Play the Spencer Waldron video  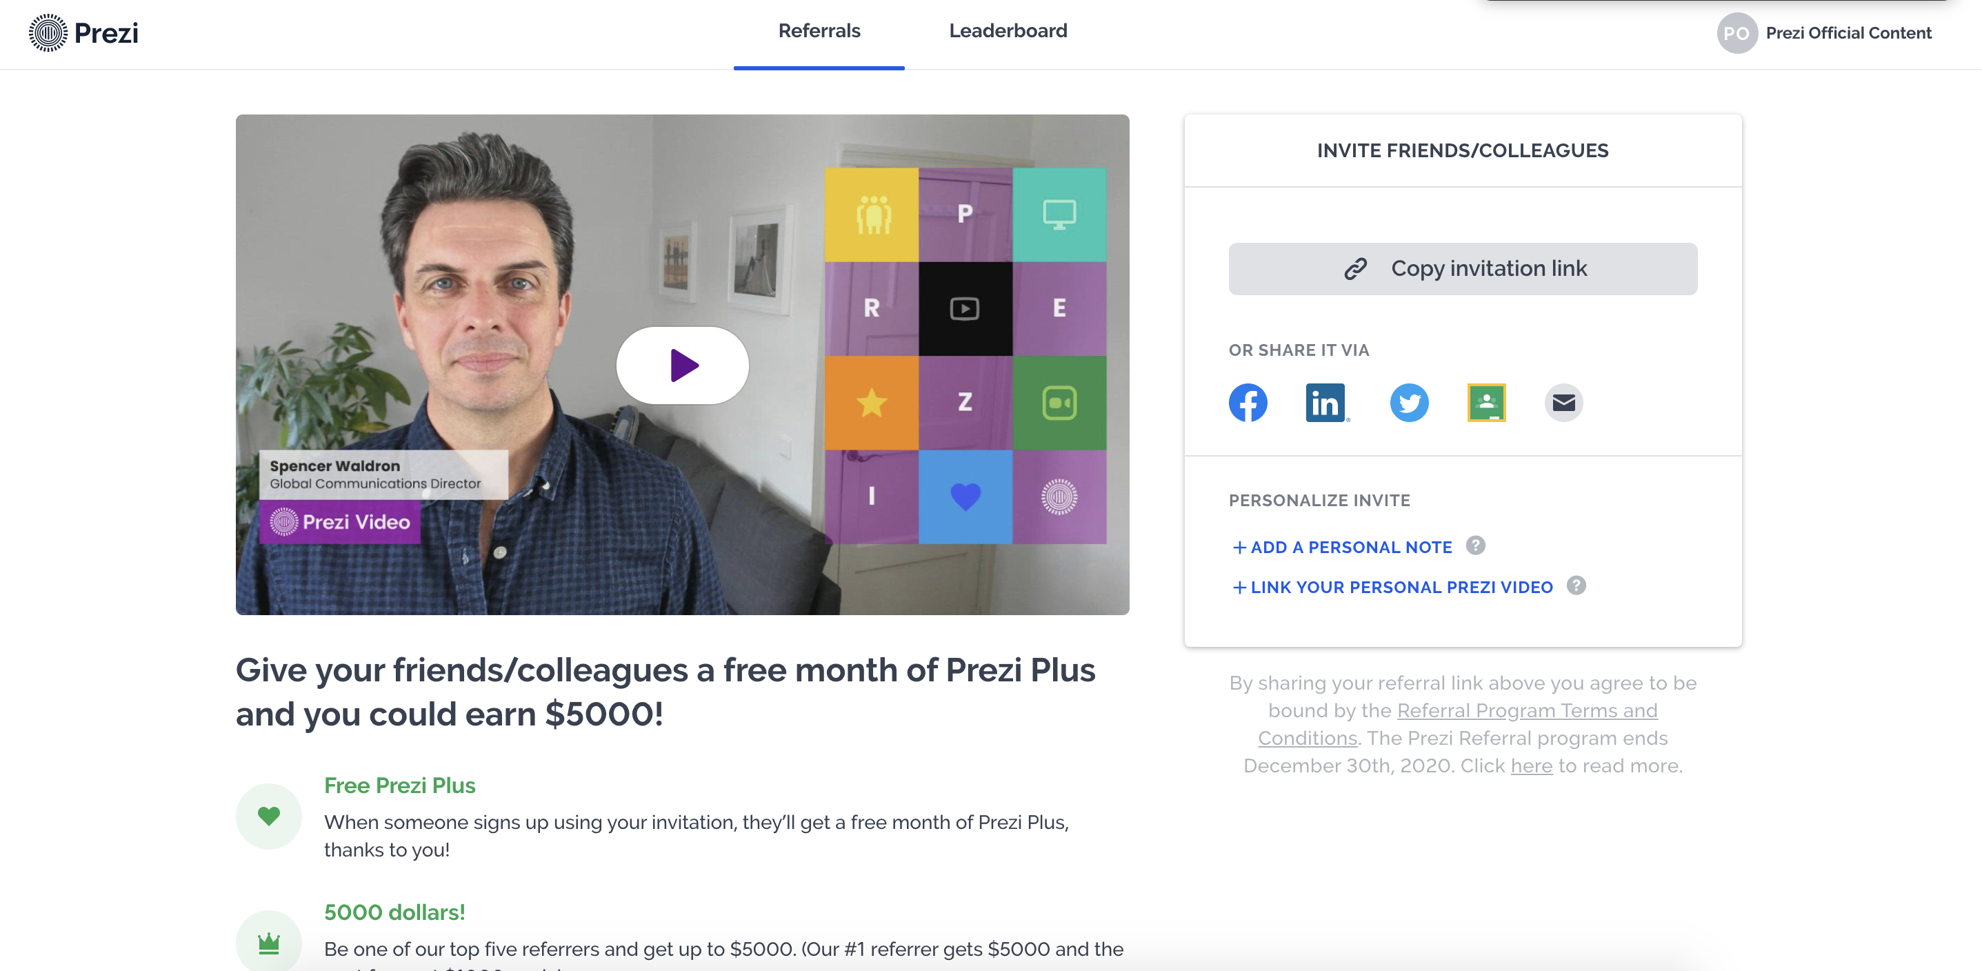click(681, 366)
